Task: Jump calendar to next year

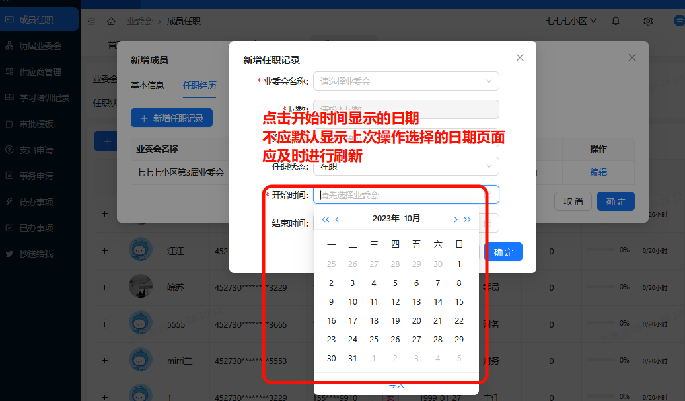Action: (467, 219)
